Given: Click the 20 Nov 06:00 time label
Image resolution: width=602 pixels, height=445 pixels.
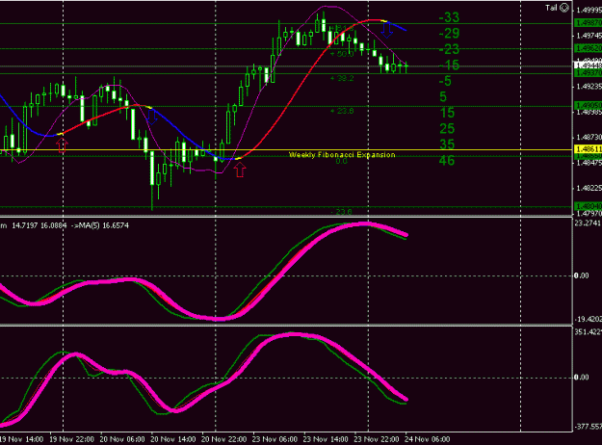Looking at the screenshot, I should (122, 439).
